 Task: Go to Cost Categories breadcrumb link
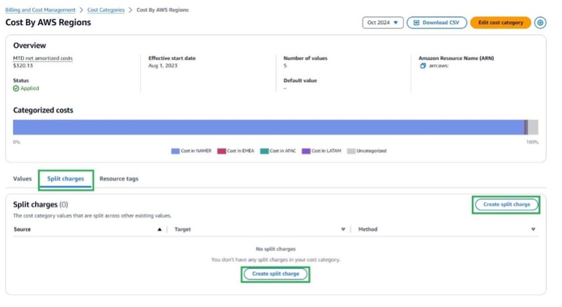(106, 10)
